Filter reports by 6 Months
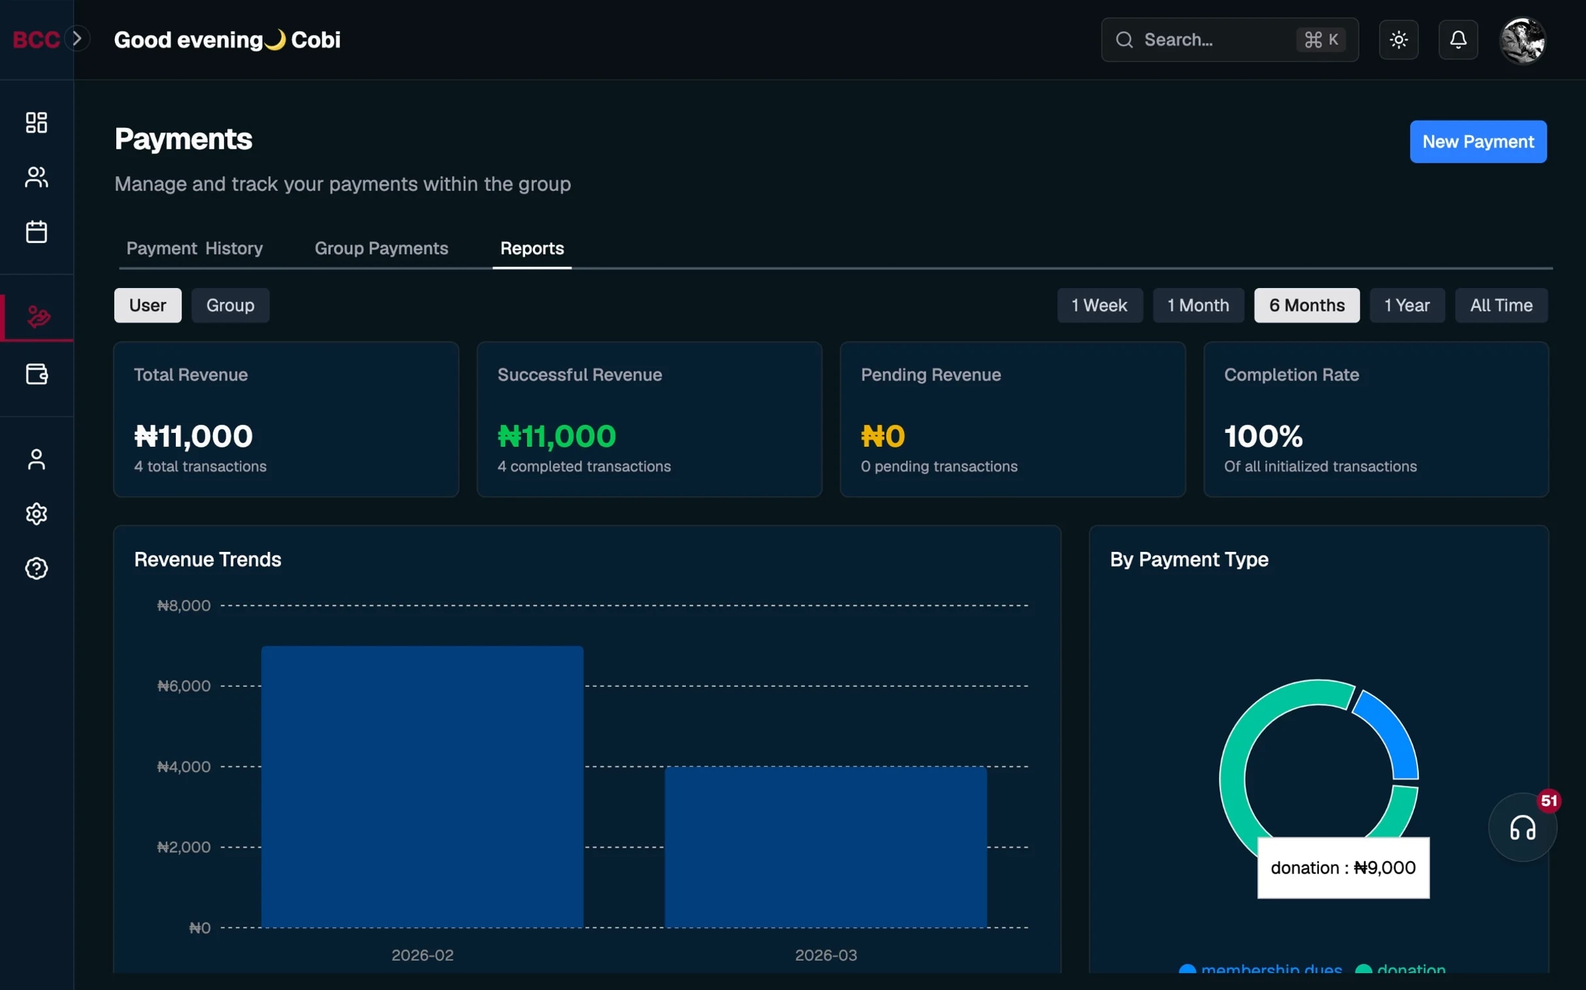Image resolution: width=1586 pixels, height=990 pixels. pos(1306,305)
